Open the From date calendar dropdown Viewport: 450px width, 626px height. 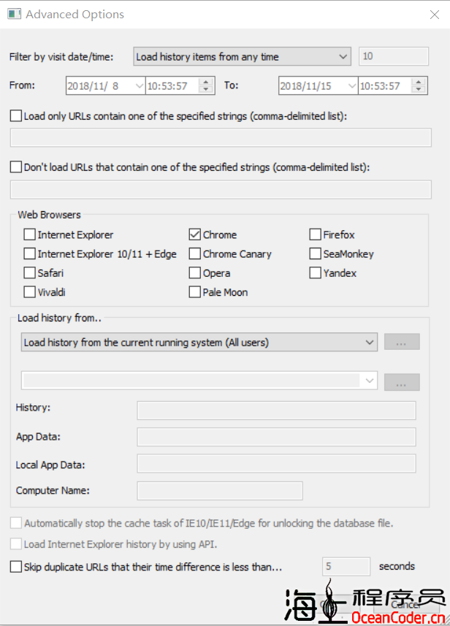tap(139, 86)
